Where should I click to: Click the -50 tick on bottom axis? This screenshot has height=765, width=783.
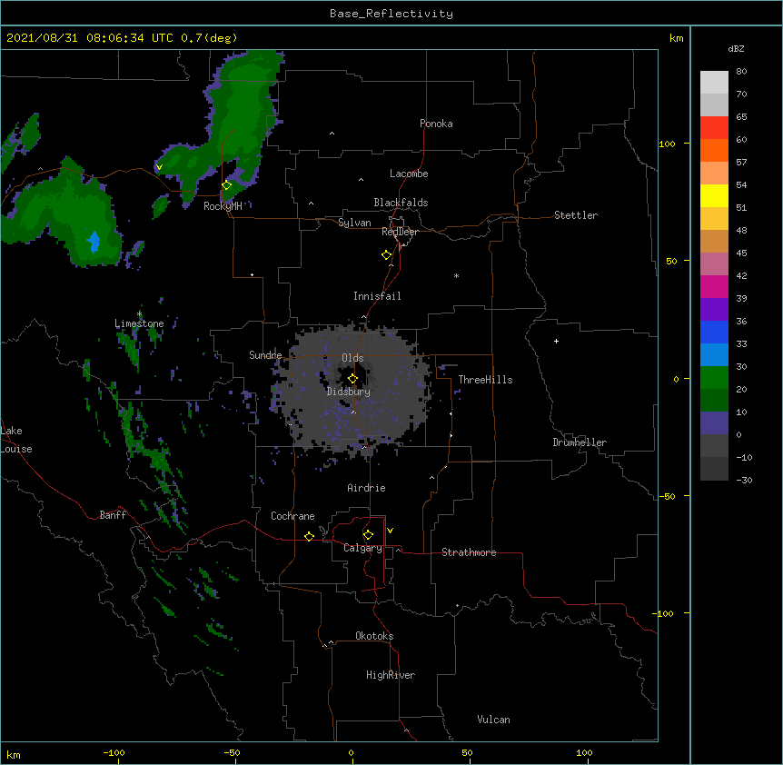(x=232, y=752)
